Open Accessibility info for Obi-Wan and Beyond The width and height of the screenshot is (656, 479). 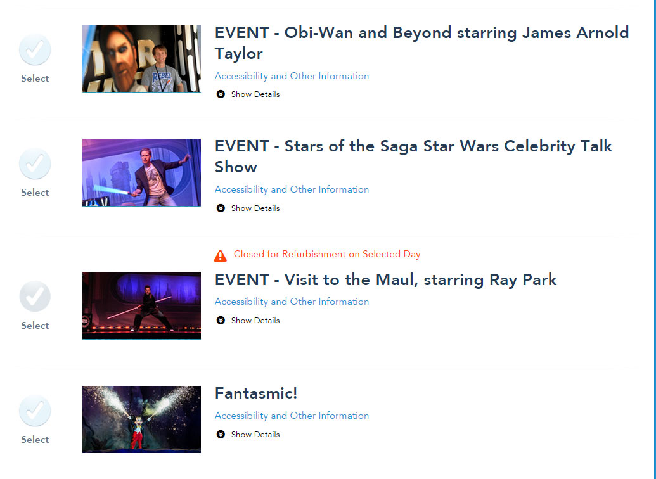pyautogui.click(x=292, y=76)
